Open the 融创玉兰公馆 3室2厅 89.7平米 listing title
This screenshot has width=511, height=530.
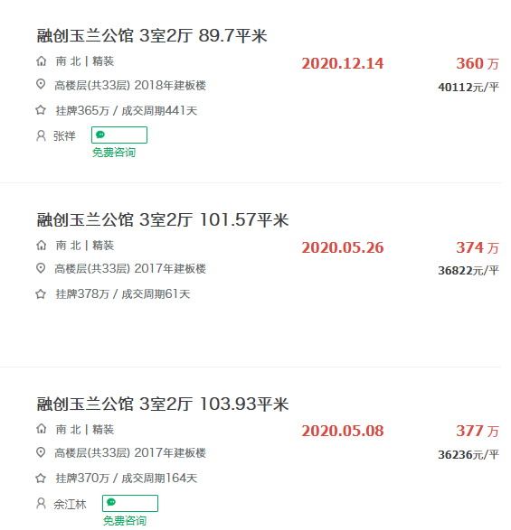(152, 36)
